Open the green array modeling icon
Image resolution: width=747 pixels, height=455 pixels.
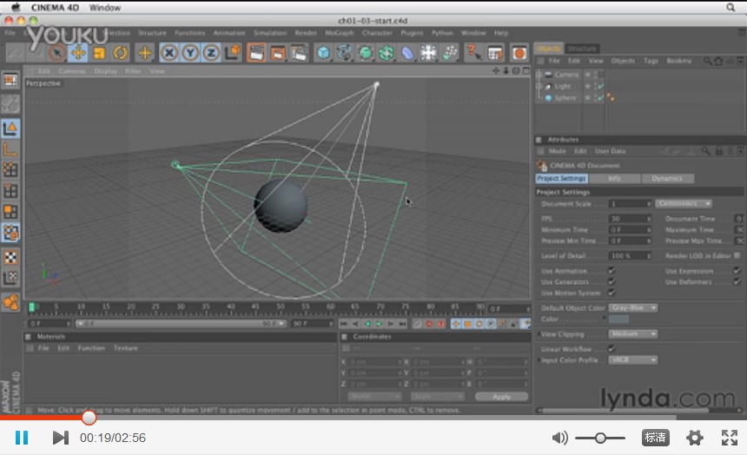[387, 53]
